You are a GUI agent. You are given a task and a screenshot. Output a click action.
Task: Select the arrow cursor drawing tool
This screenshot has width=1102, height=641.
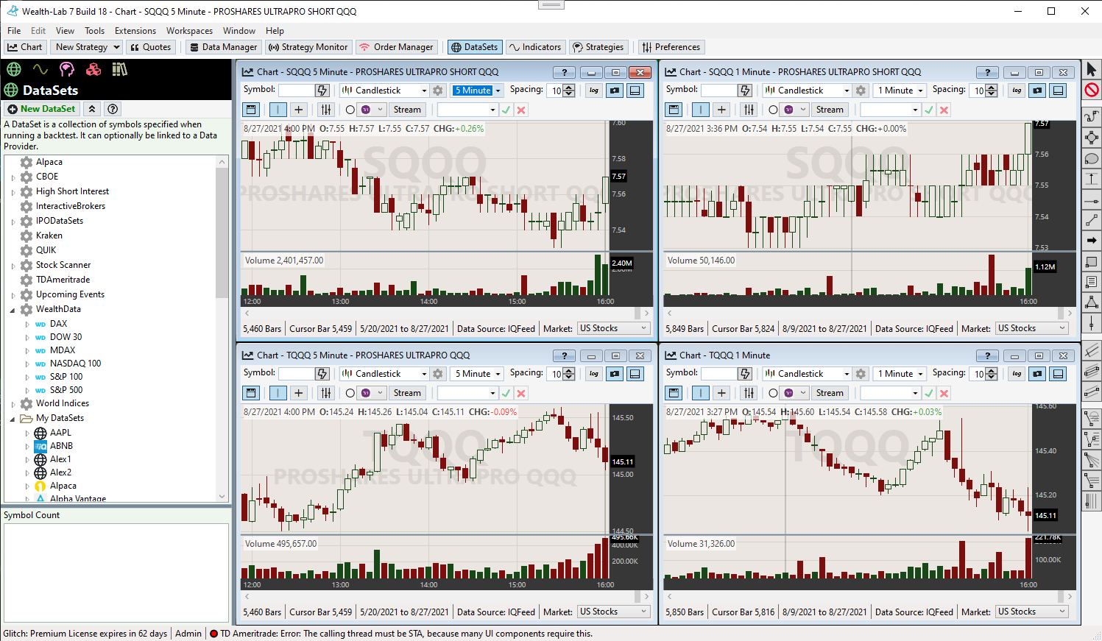[1091, 69]
